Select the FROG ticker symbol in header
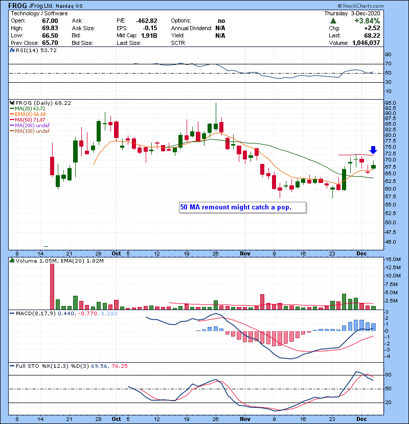The width and height of the screenshot is (409, 424). click(17, 6)
